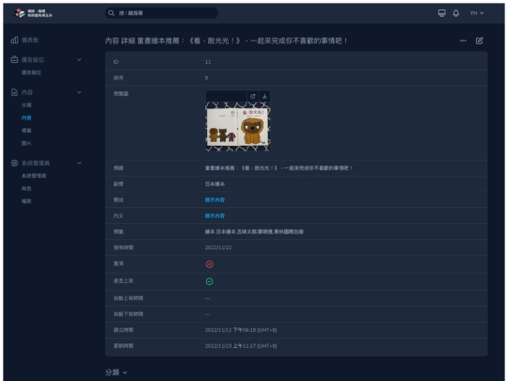The image size is (508, 381).
Task: Focus the search input field
Action: tap(162, 13)
